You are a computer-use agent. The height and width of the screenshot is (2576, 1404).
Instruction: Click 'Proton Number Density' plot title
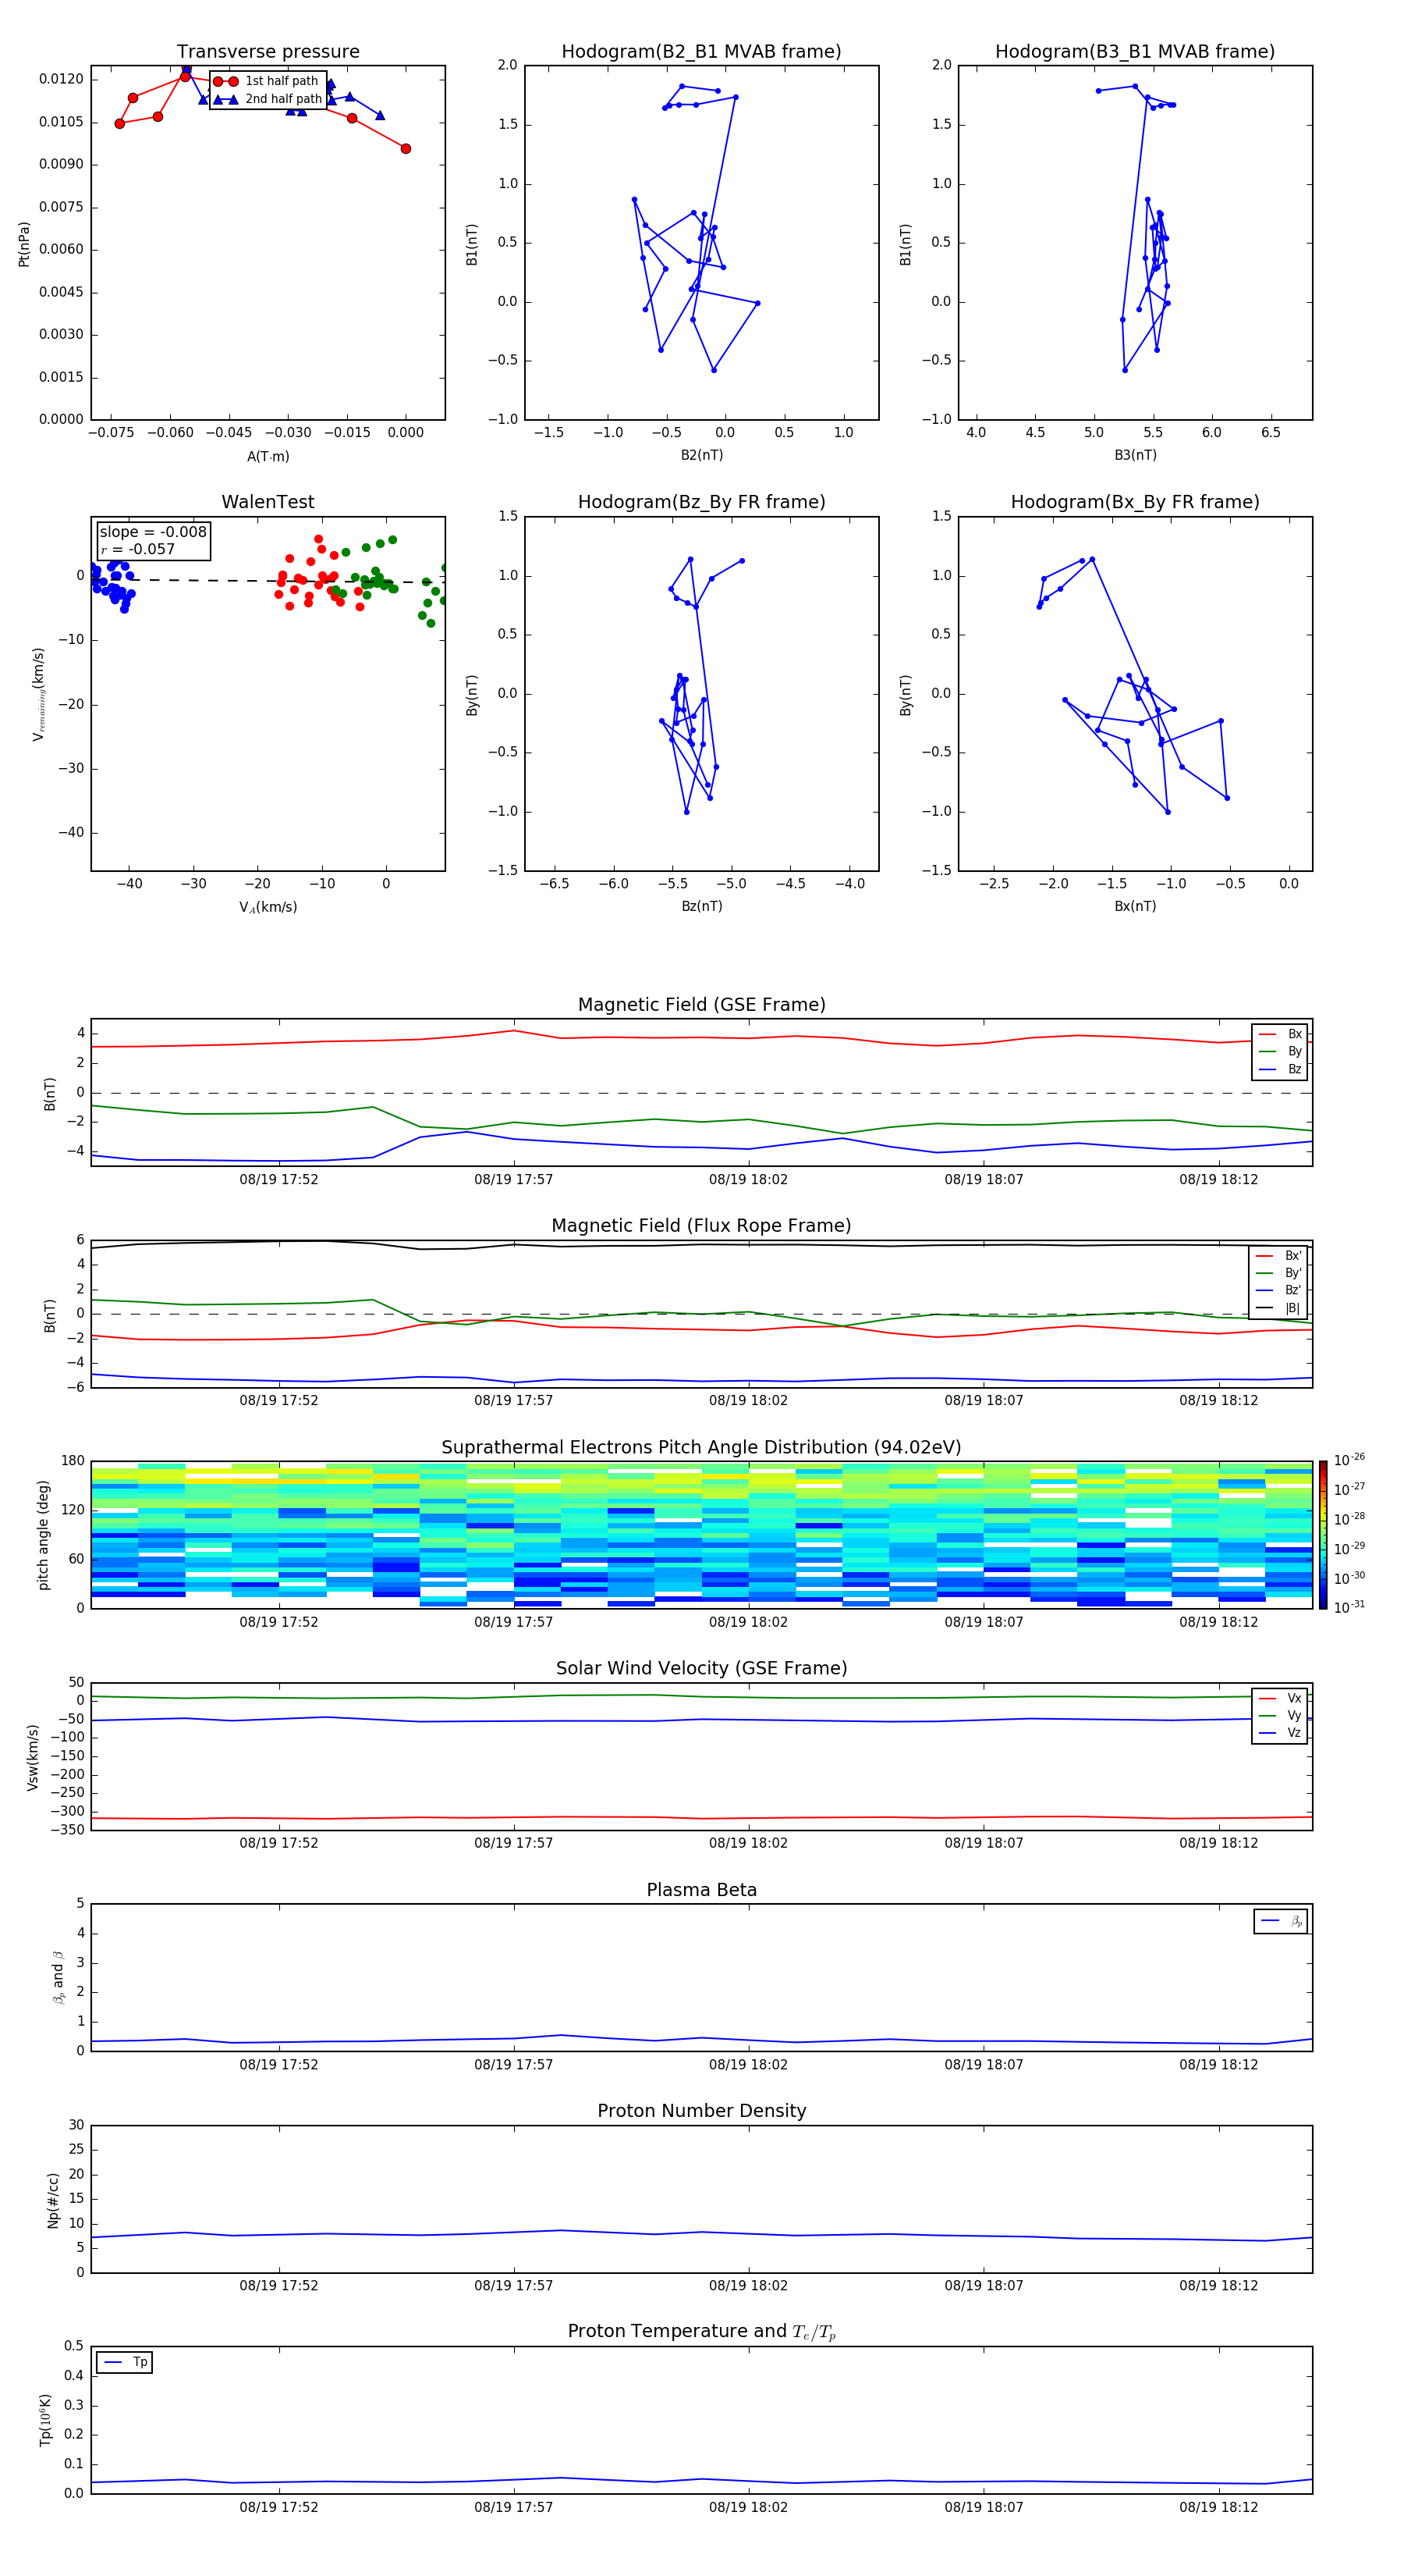[701, 2111]
